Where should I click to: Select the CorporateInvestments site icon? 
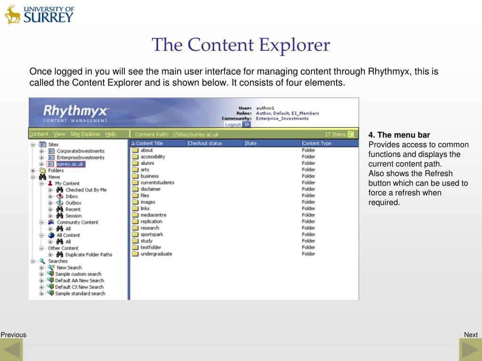click(x=51, y=151)
